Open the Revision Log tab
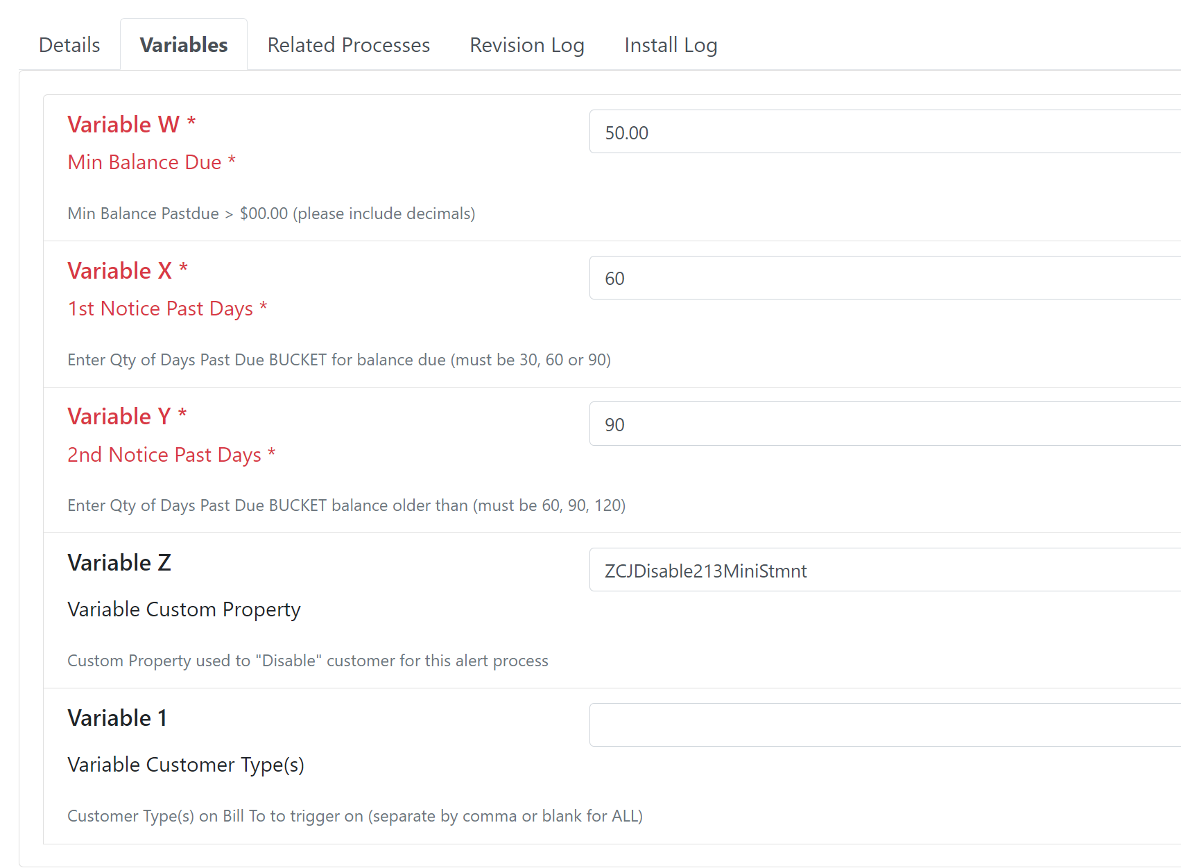The image size is (1181, 868). coord(527,45)
